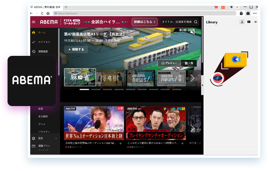This screenshot has width=269, height=171.
Task: Click the home icon in sidebar
Action: click(x=34, y=32)
